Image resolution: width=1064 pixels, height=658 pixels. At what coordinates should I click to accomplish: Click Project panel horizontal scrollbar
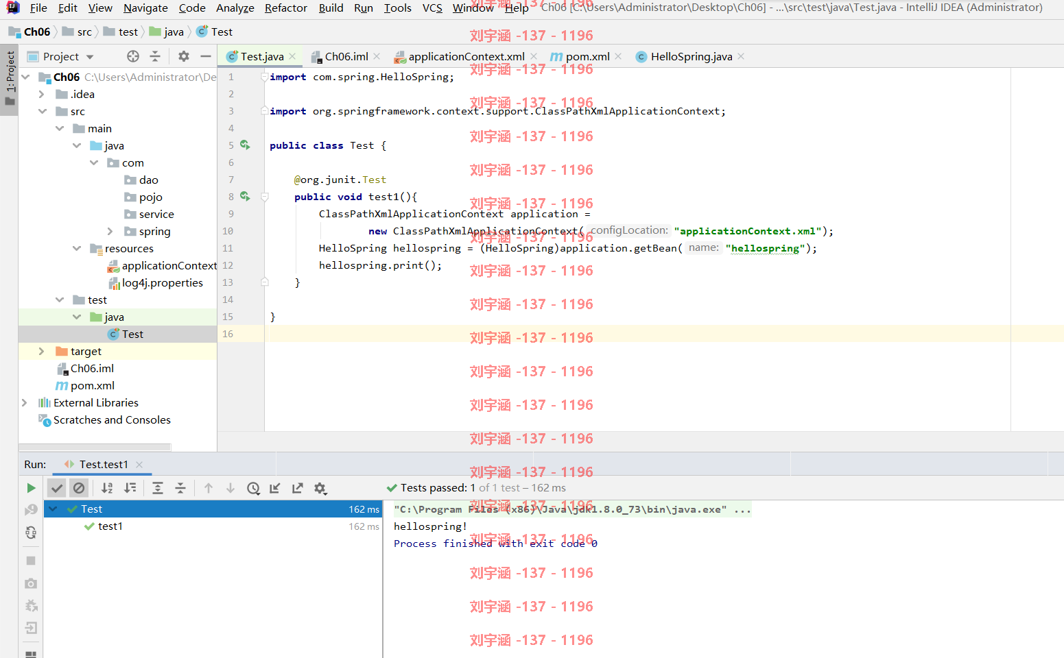[95, 447]
